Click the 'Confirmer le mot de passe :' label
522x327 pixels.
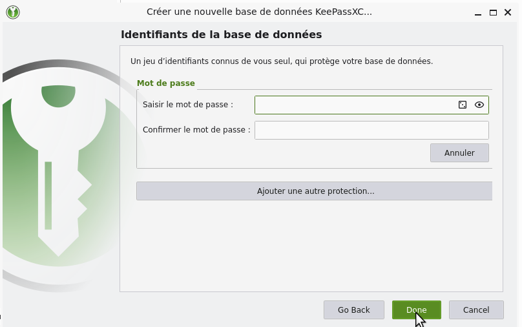(196, 130)
